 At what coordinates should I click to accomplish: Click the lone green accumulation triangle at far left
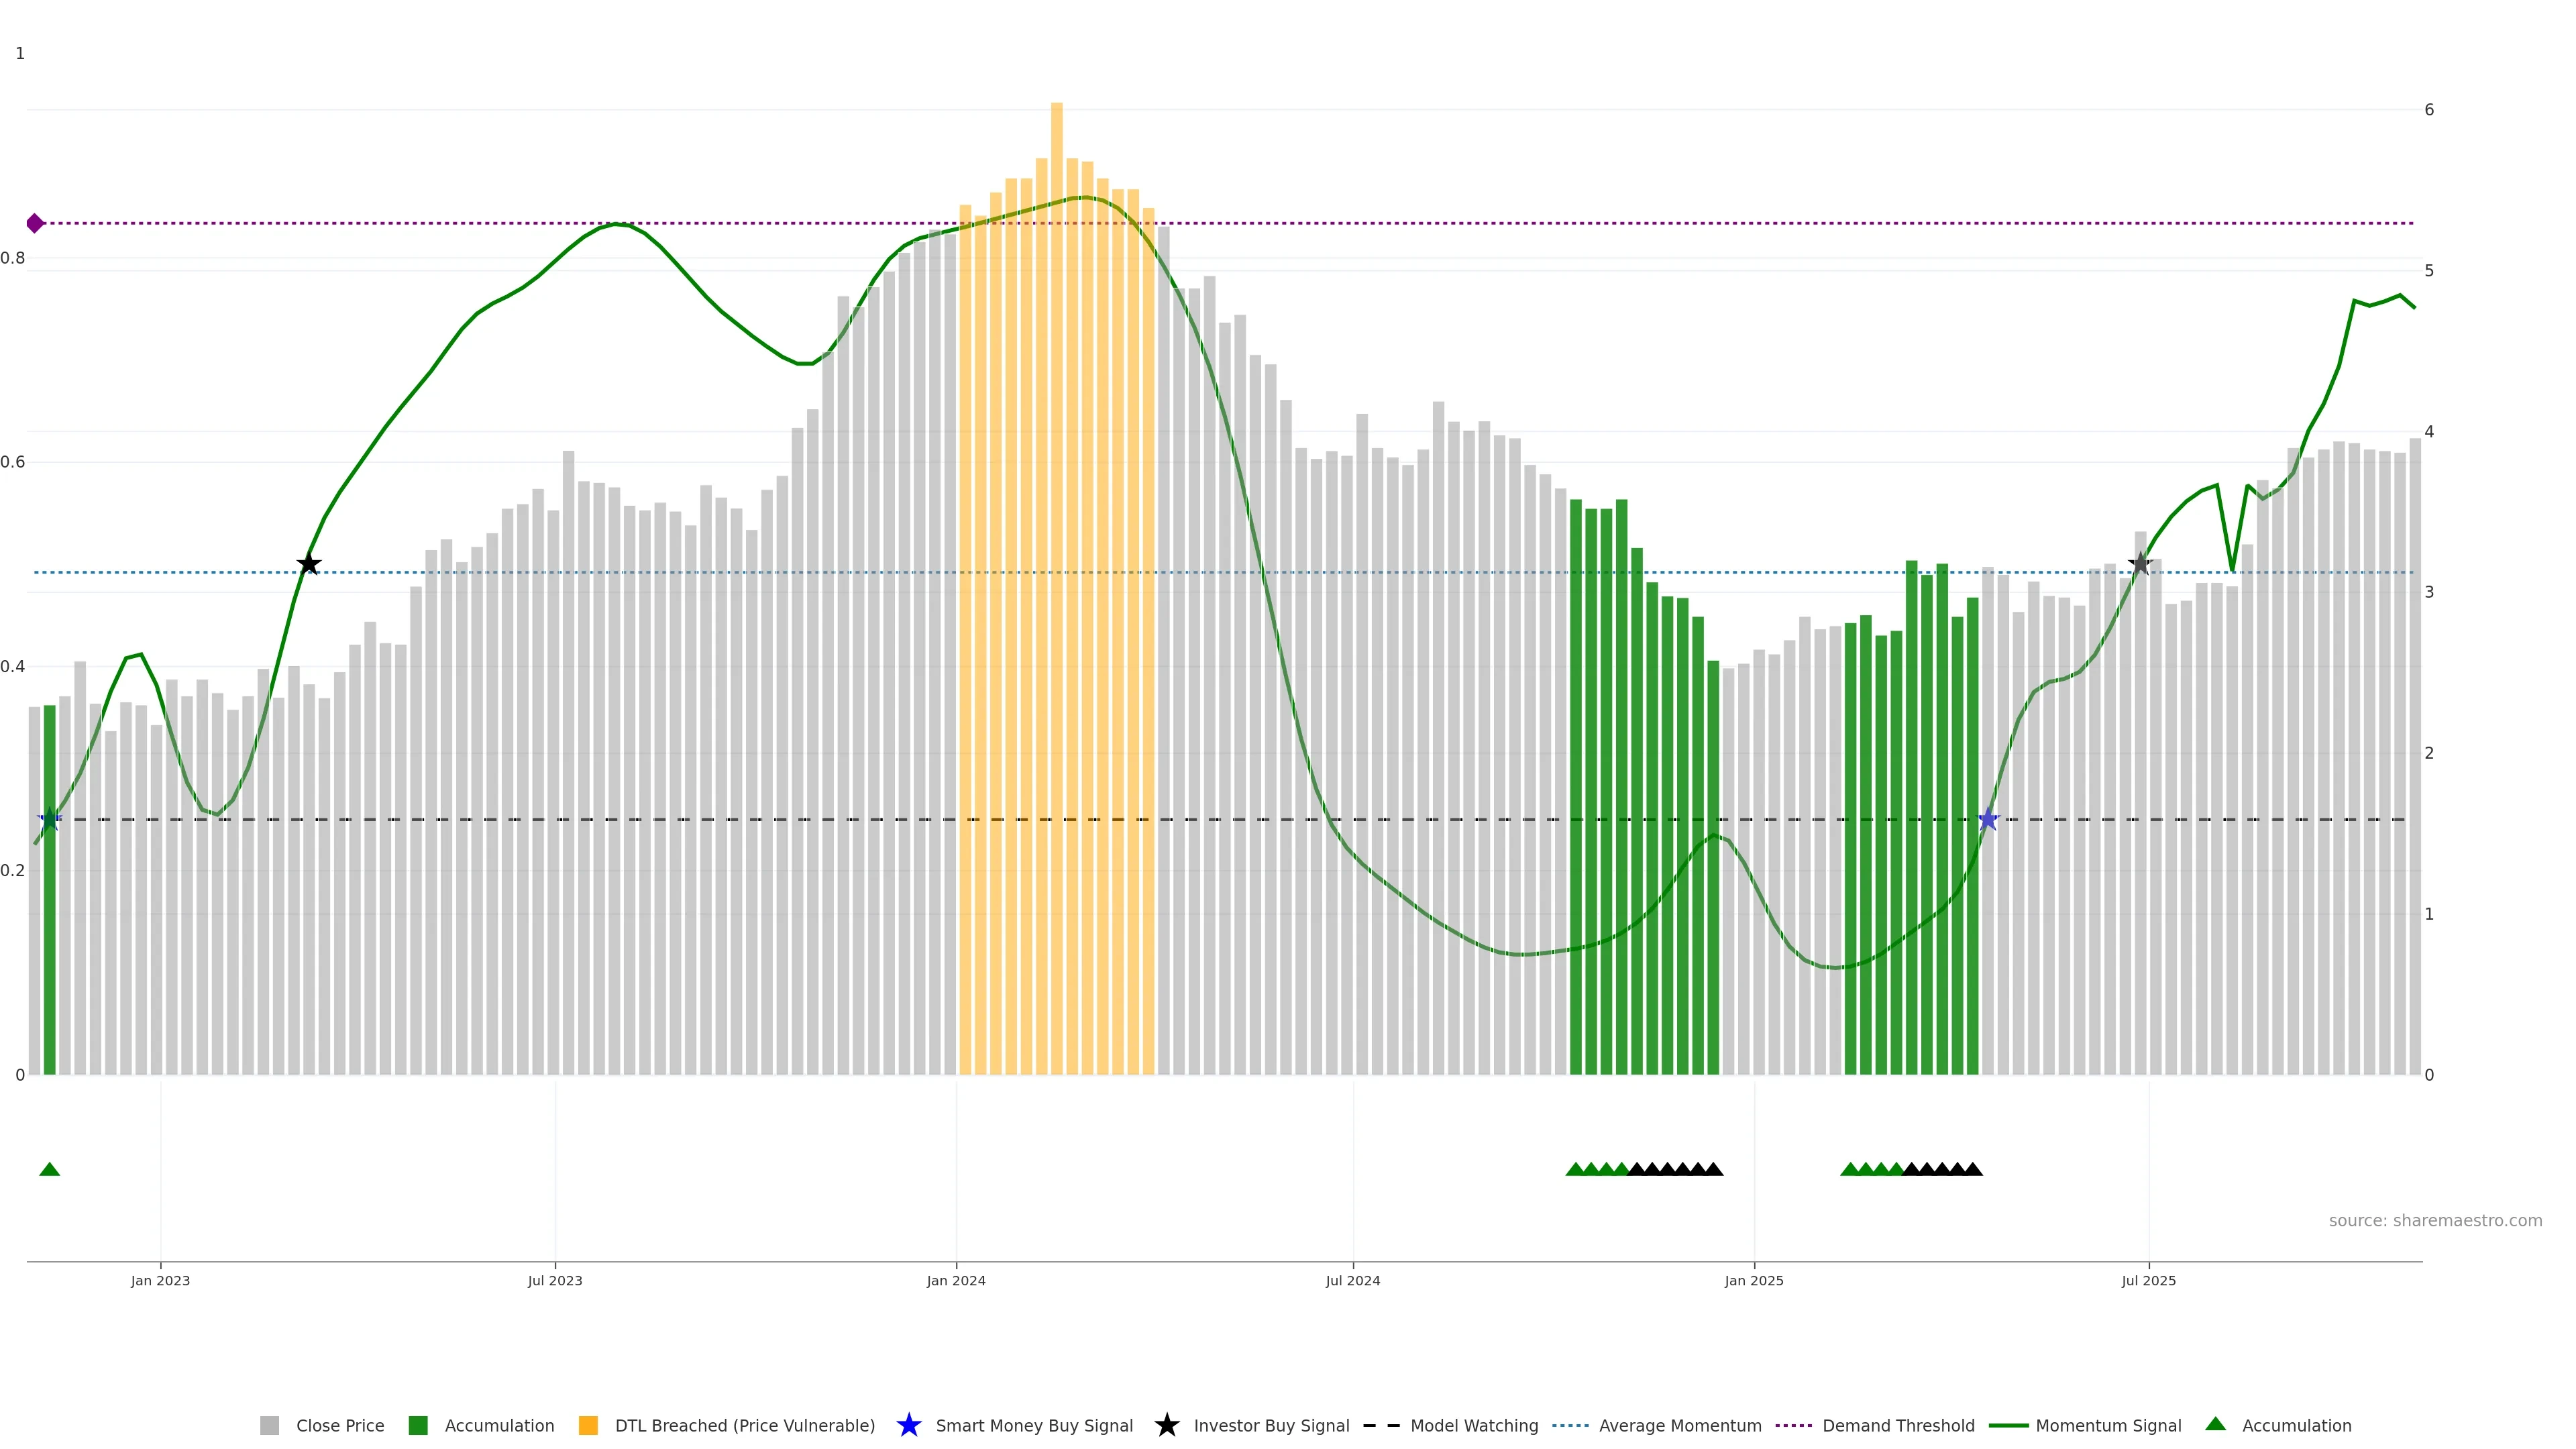(x=49, y=1169)
